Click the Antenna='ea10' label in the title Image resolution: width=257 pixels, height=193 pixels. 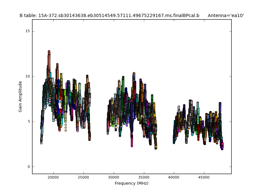pyautogui.click(x=226, y=15)
